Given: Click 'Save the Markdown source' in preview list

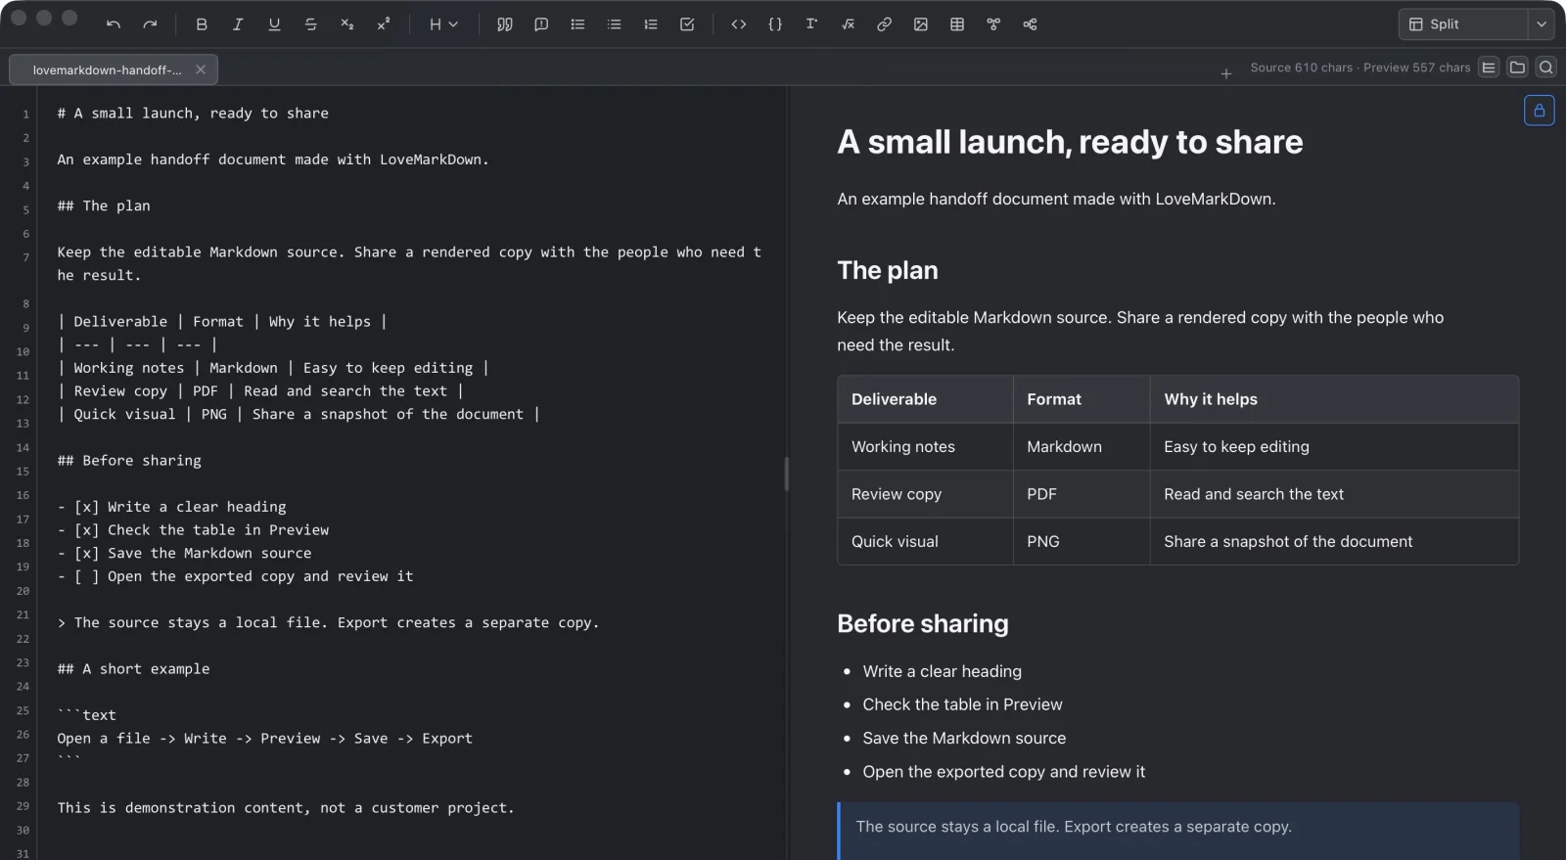Looking at the screenshot, I should click(x=964, y=738).
